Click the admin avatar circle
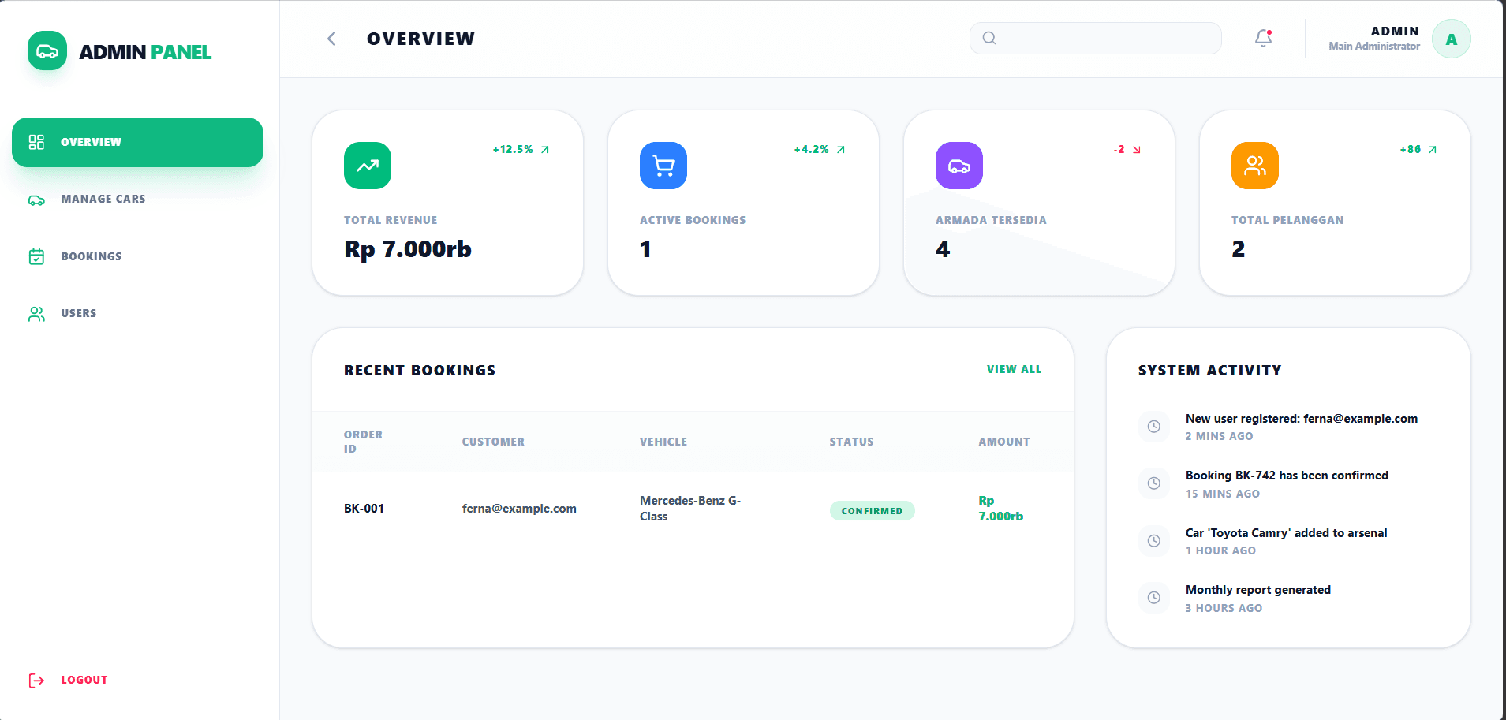 click(1451, 39)
